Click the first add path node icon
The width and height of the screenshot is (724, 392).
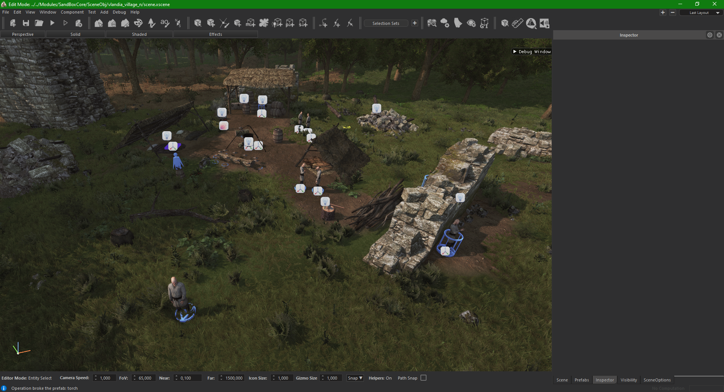(323, 23)
